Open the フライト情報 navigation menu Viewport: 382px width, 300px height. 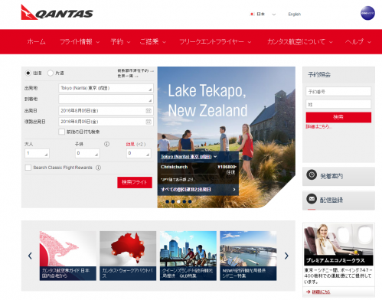[x=80, y=41]
